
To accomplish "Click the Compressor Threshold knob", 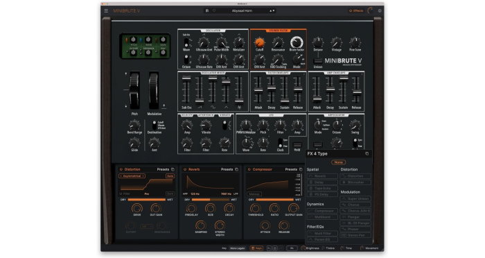I will point(256,209).
